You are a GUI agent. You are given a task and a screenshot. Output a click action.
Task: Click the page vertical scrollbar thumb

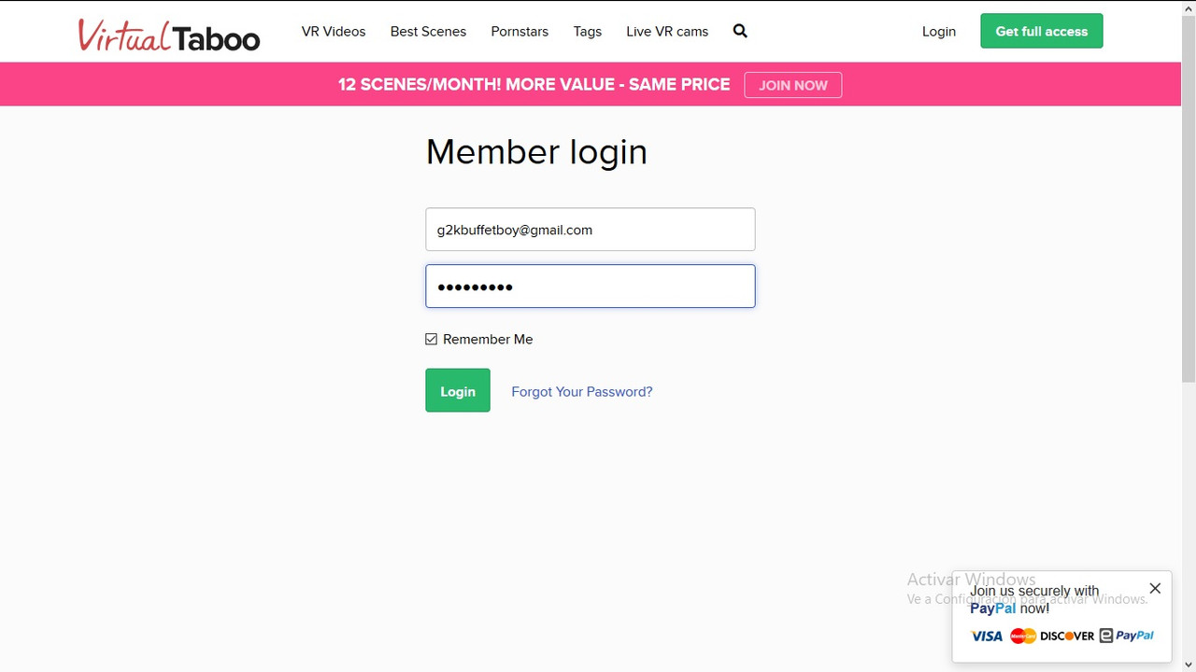click(1189, 198)
